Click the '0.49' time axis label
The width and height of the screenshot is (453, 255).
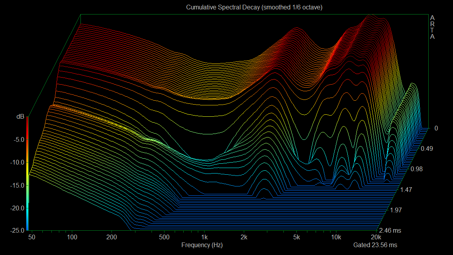[x=427, y=149]
